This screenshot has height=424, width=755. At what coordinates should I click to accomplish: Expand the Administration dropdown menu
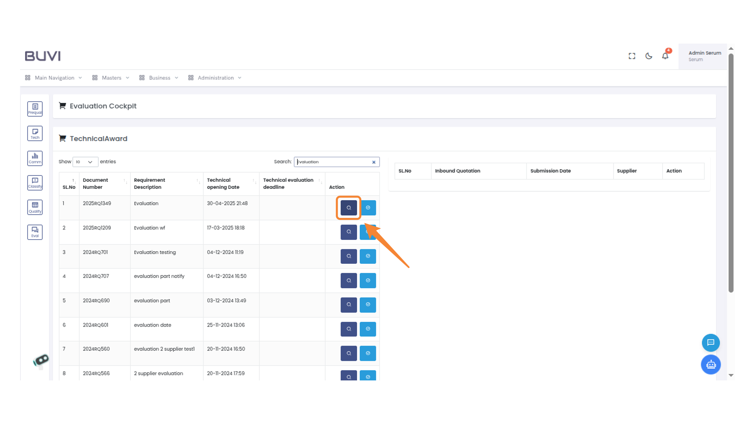215,78
